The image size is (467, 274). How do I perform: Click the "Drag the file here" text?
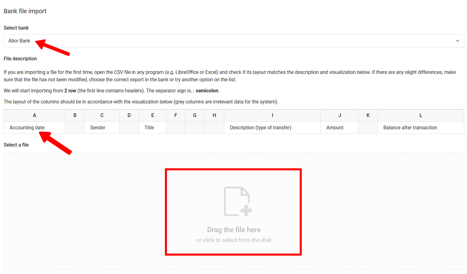pos(234,230)
